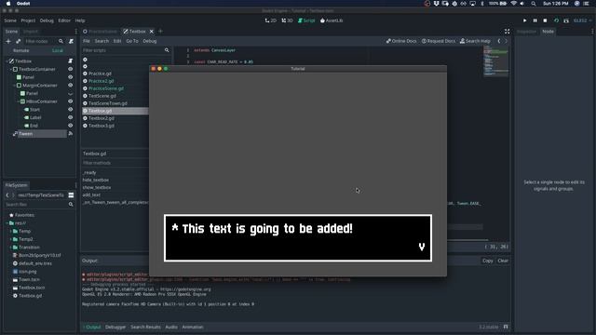Switch to Local scene tree

tap(58, 50)
